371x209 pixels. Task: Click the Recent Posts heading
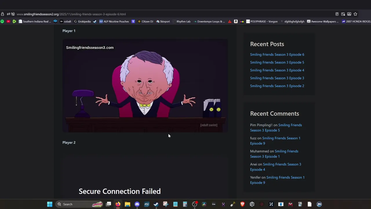[267, 44]
